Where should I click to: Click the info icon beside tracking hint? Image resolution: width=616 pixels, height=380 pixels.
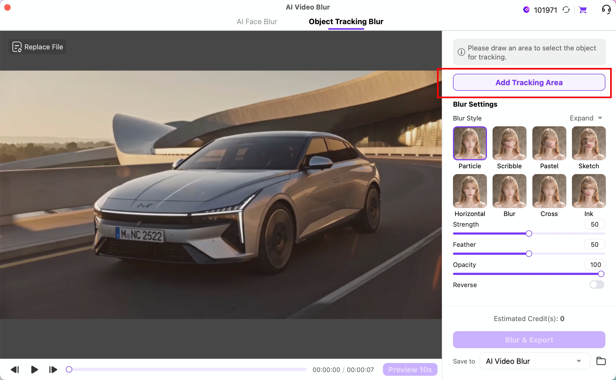click(x=461, y=52)
